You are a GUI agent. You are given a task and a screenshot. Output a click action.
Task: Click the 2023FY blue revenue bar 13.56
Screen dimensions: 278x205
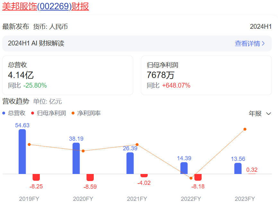point(238,169)
